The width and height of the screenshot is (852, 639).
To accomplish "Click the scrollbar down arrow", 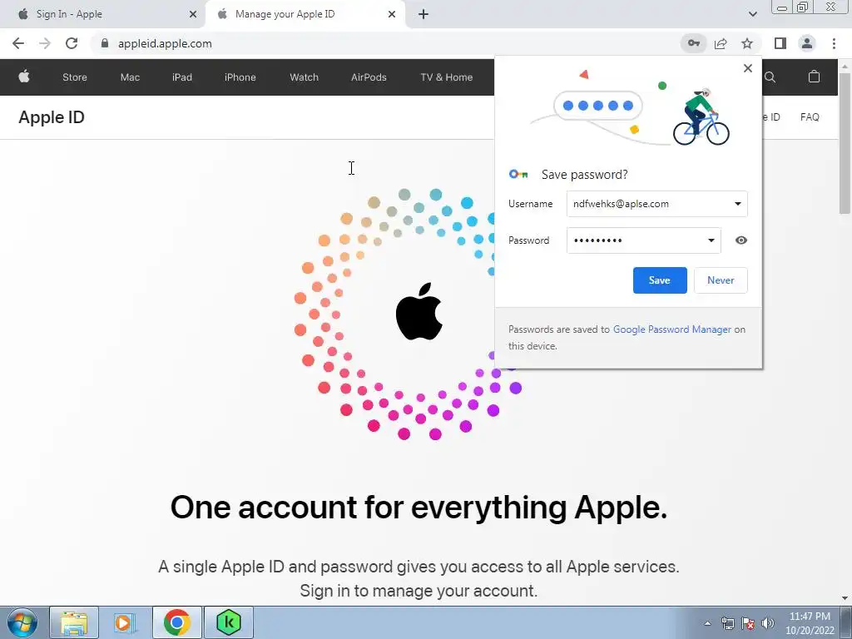I will 845,598.
